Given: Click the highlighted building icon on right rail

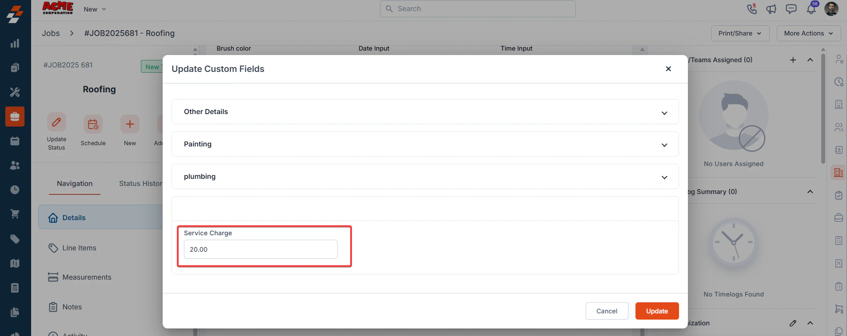Looking at the screenshot, I should click(x=839, y=173).
